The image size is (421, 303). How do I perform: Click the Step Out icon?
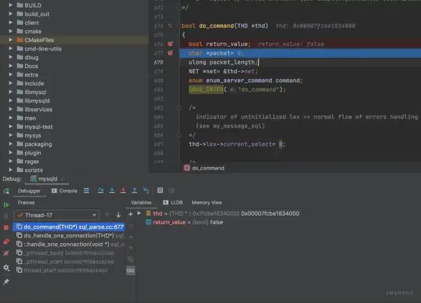(134, 191)
